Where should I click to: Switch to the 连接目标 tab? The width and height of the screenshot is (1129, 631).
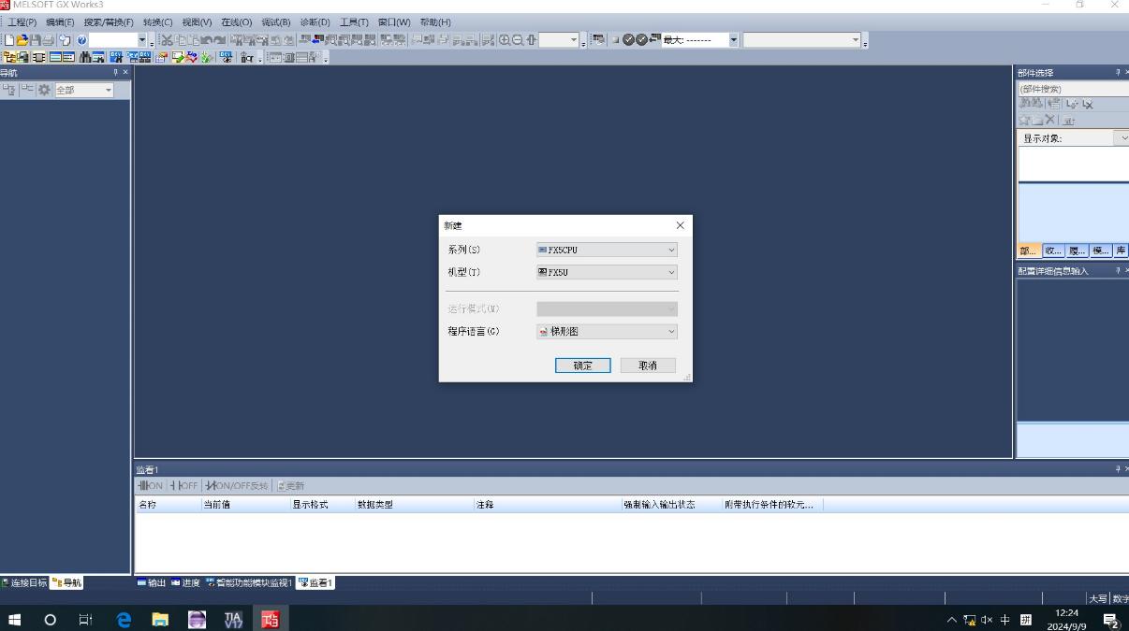(24, 582)
